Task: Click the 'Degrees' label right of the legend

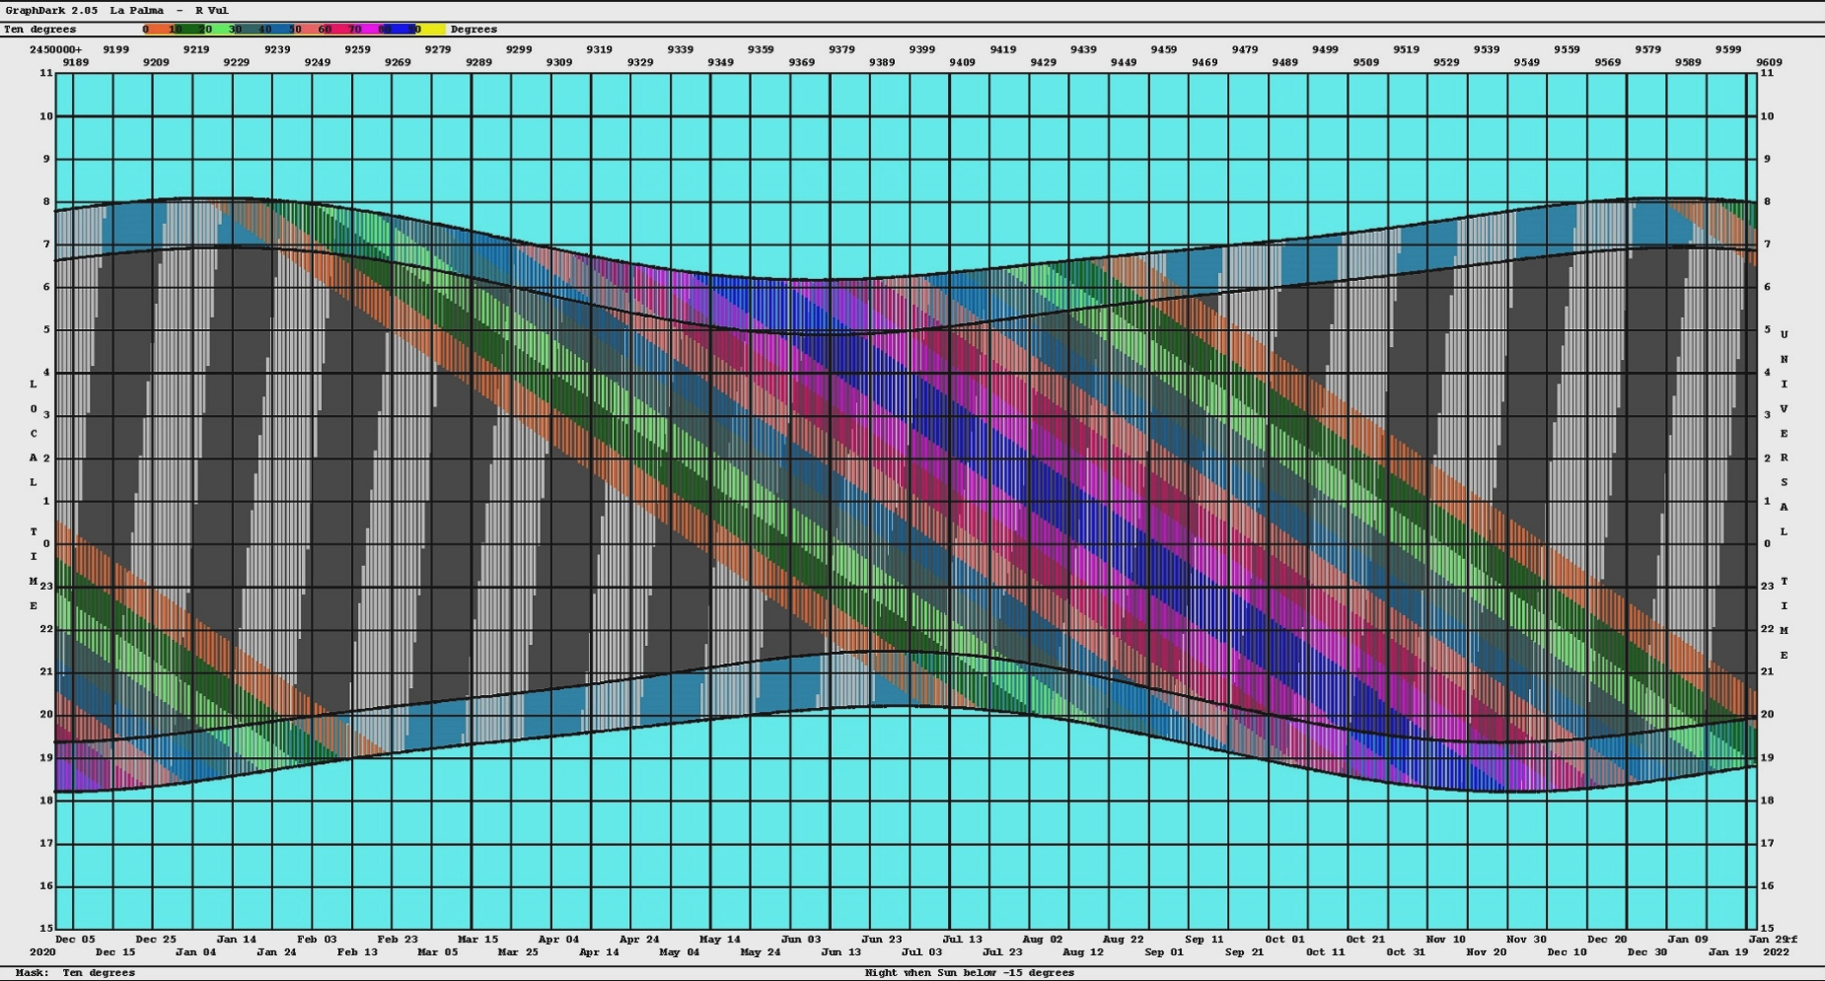Action: point(474,30)
